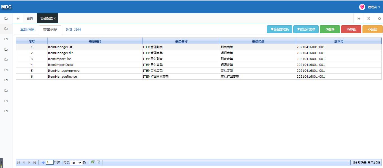Go to the next page with the pager arrow

(29, 162)
